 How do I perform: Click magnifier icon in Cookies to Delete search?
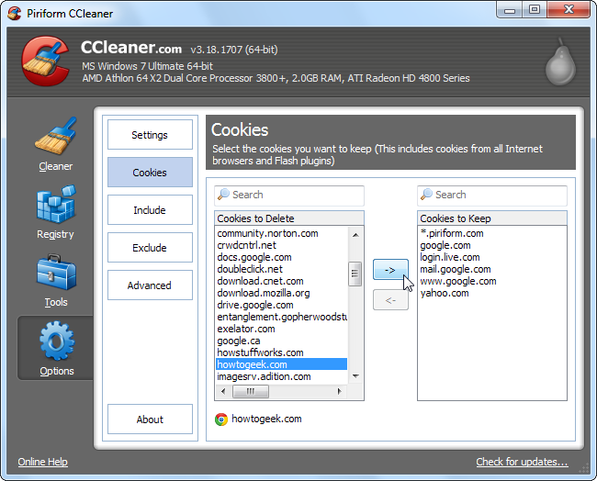tap(223, 195)
